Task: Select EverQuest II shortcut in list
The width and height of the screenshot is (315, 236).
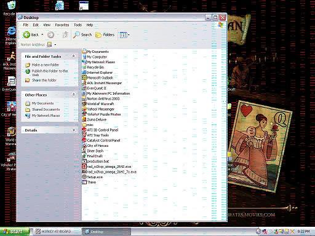Action: 94,88
